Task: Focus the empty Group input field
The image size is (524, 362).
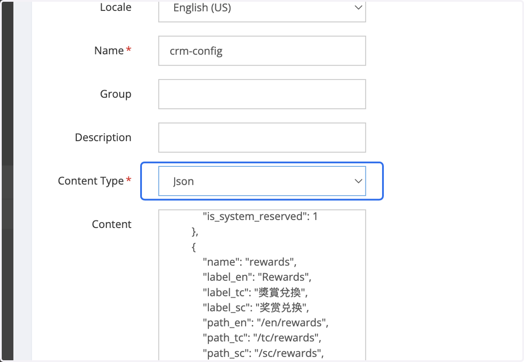Action: pos(262,94)
